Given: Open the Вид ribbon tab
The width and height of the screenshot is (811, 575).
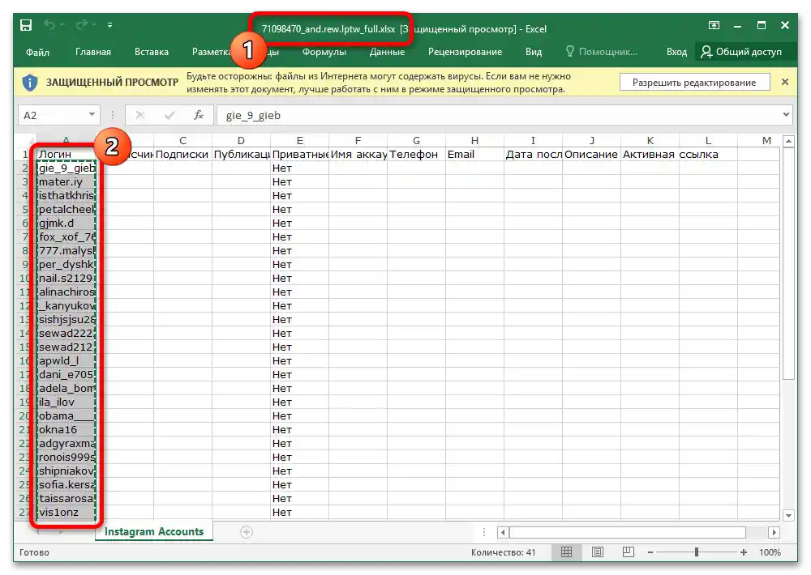Looking at the screenshot, I should pyautogui.click(x=534, y=52).
